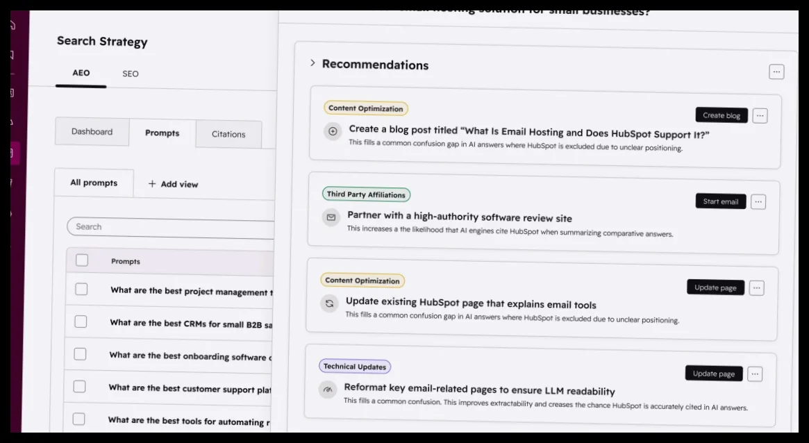809x443 pixels.
Task: Open the more options menu for Recommendations panel
Action: (x=776, y=72)
